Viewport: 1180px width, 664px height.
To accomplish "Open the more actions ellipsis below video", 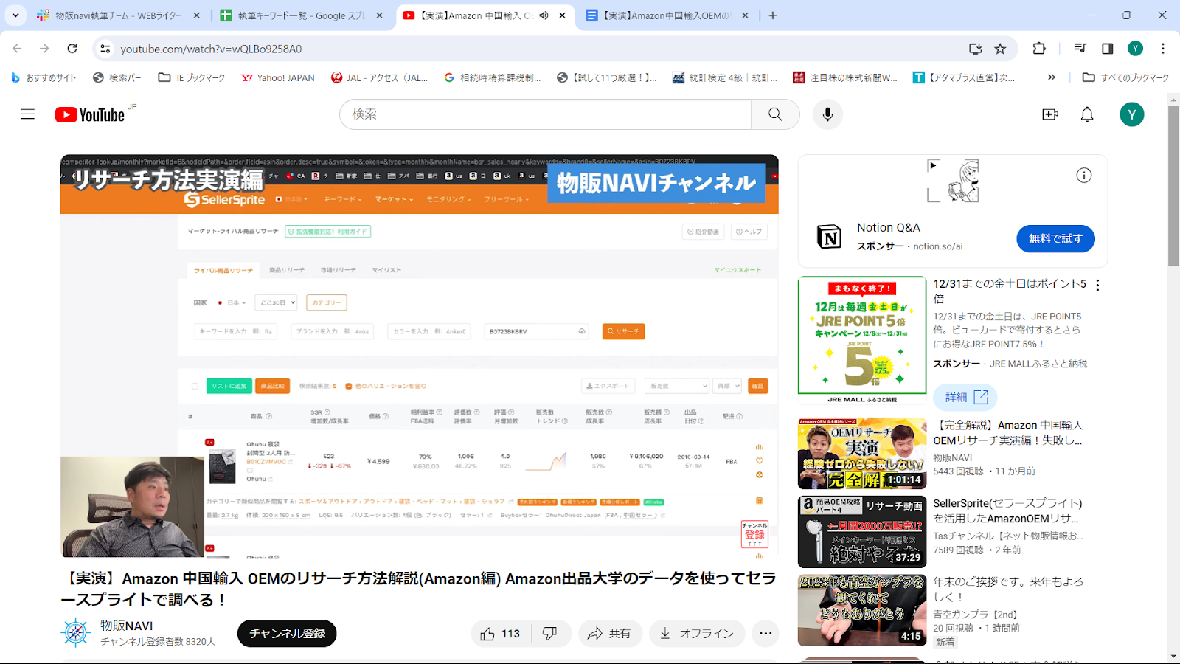I will (766, 634).
